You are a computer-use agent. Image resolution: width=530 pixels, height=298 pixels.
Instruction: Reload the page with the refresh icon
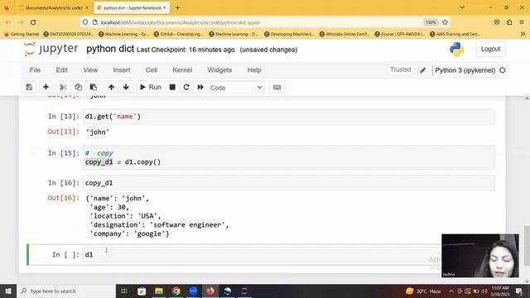(33, 22)
